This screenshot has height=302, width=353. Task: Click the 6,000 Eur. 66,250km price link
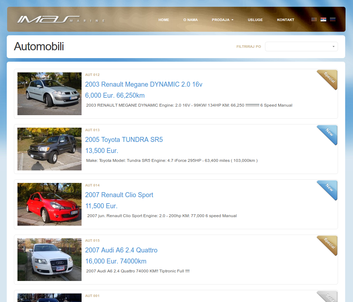click(x=115, y=95)
